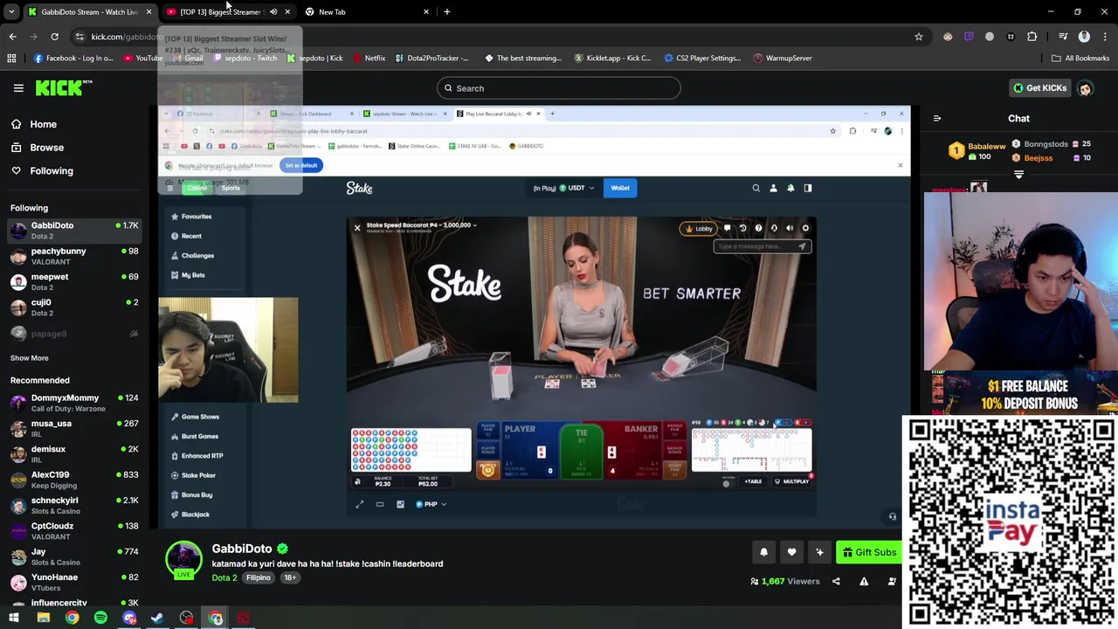Toggle stream notifications bell icon
The width and height of the screenshot is (1118, 629).
(x=763, y=552)
